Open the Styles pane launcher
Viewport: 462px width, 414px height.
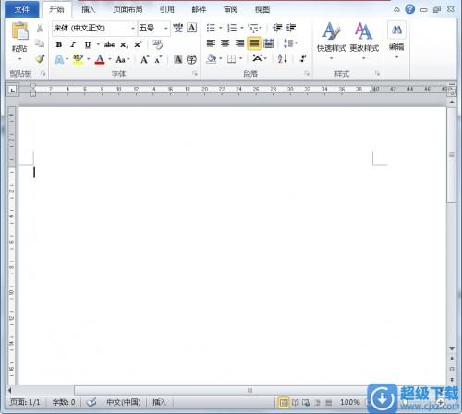(x=377, y=73)
